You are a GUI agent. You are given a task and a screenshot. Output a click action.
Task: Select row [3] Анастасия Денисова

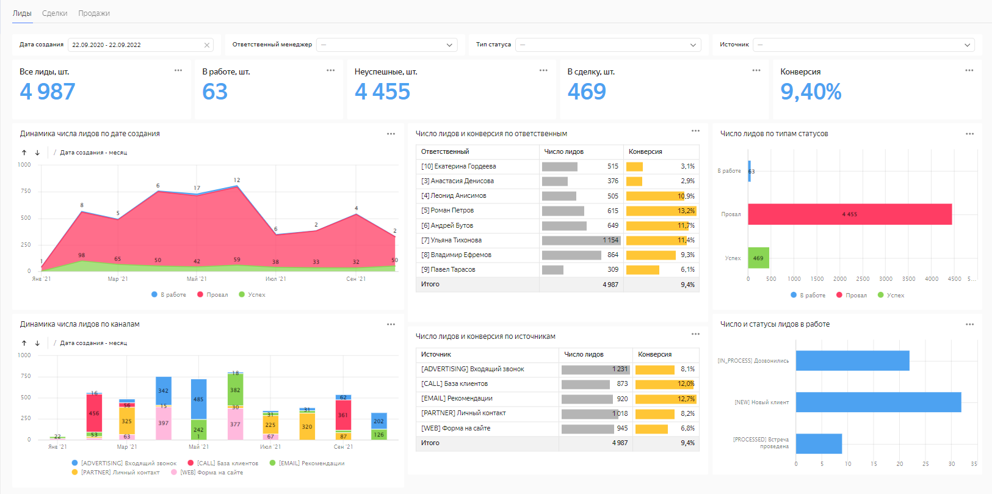(x=557, y=181)
